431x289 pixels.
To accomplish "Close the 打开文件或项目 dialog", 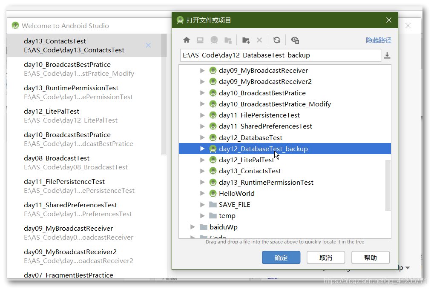I will [389, 20].
